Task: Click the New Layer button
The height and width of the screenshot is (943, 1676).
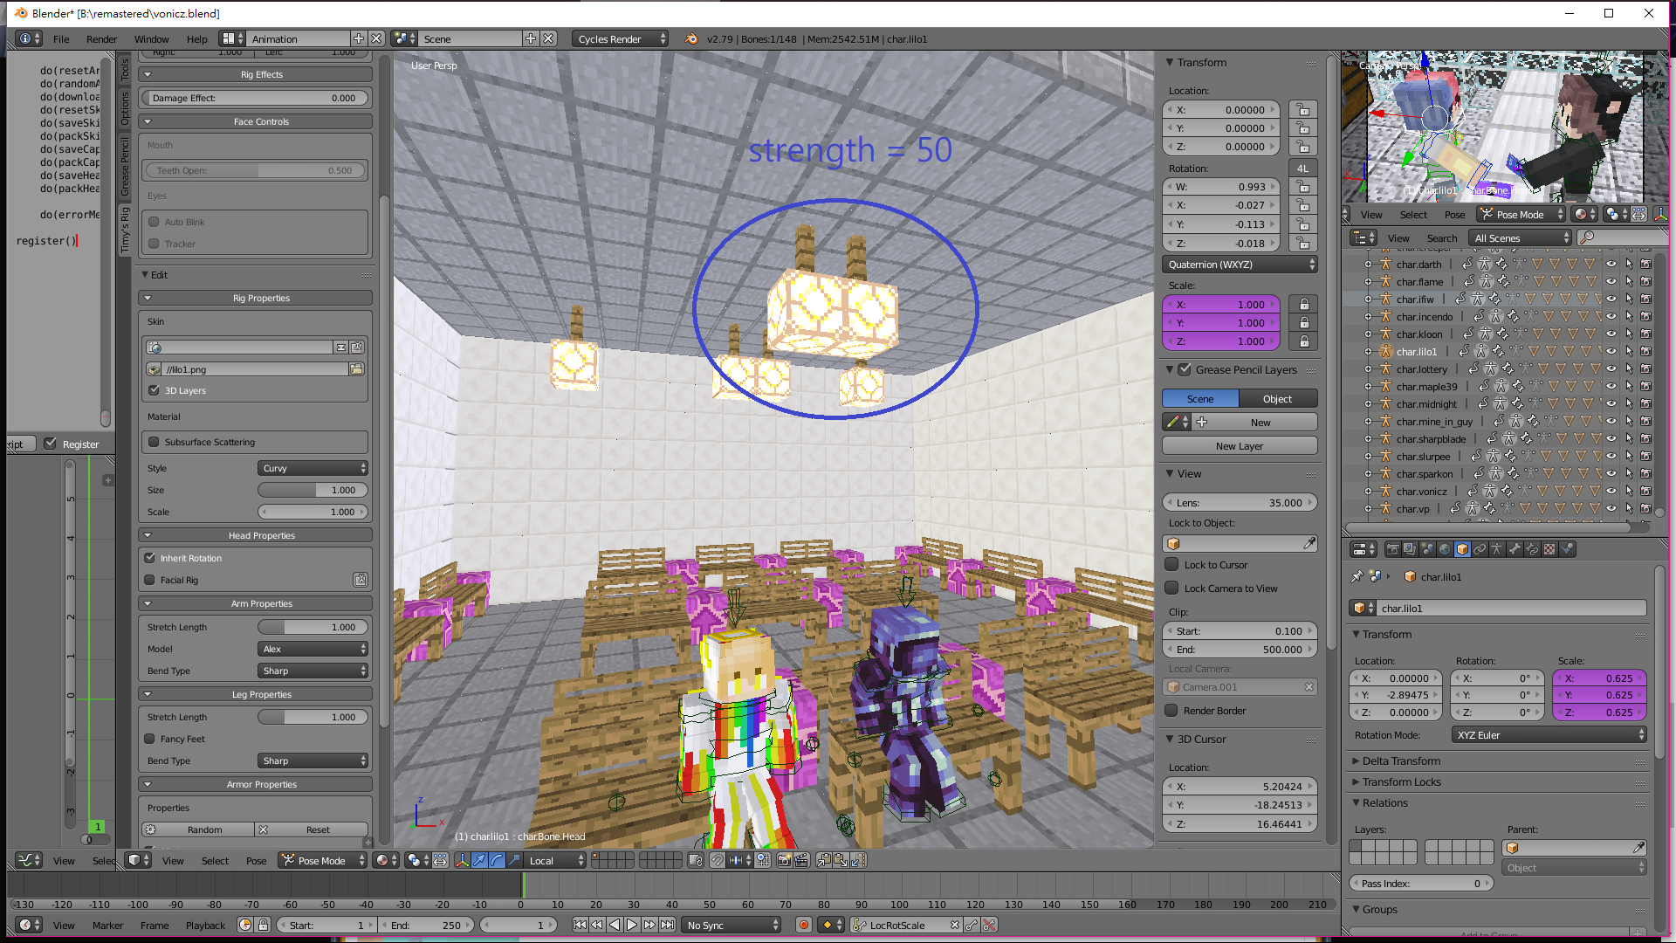Action: pos(1240,446)
